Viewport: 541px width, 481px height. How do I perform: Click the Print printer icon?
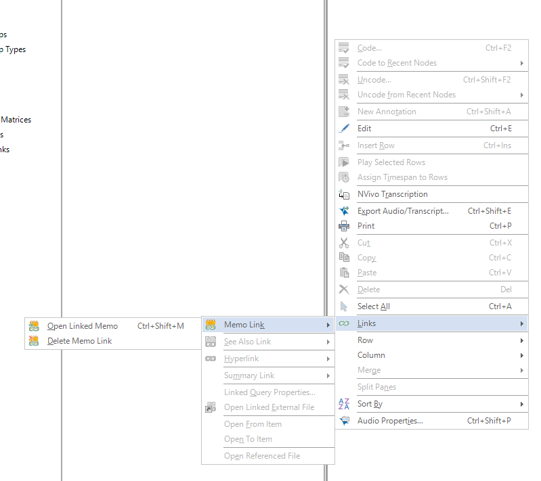tap(344, 226)
